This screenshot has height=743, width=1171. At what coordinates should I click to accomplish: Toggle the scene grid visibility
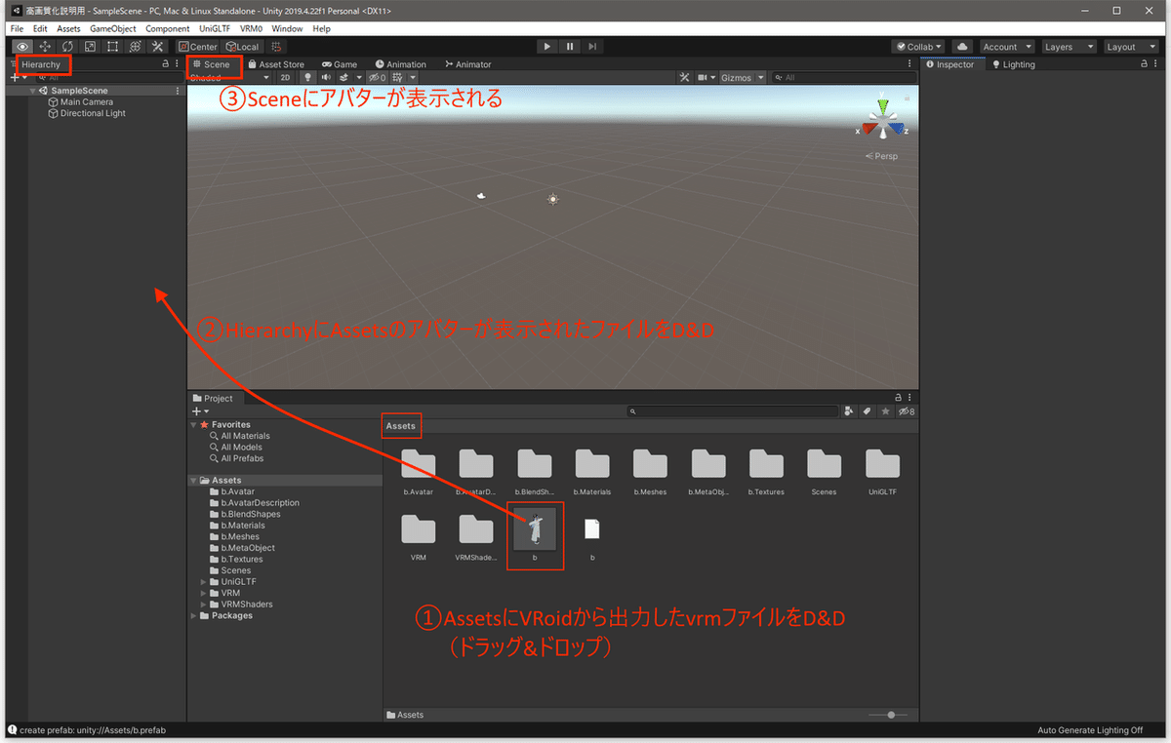coord(397,77)
